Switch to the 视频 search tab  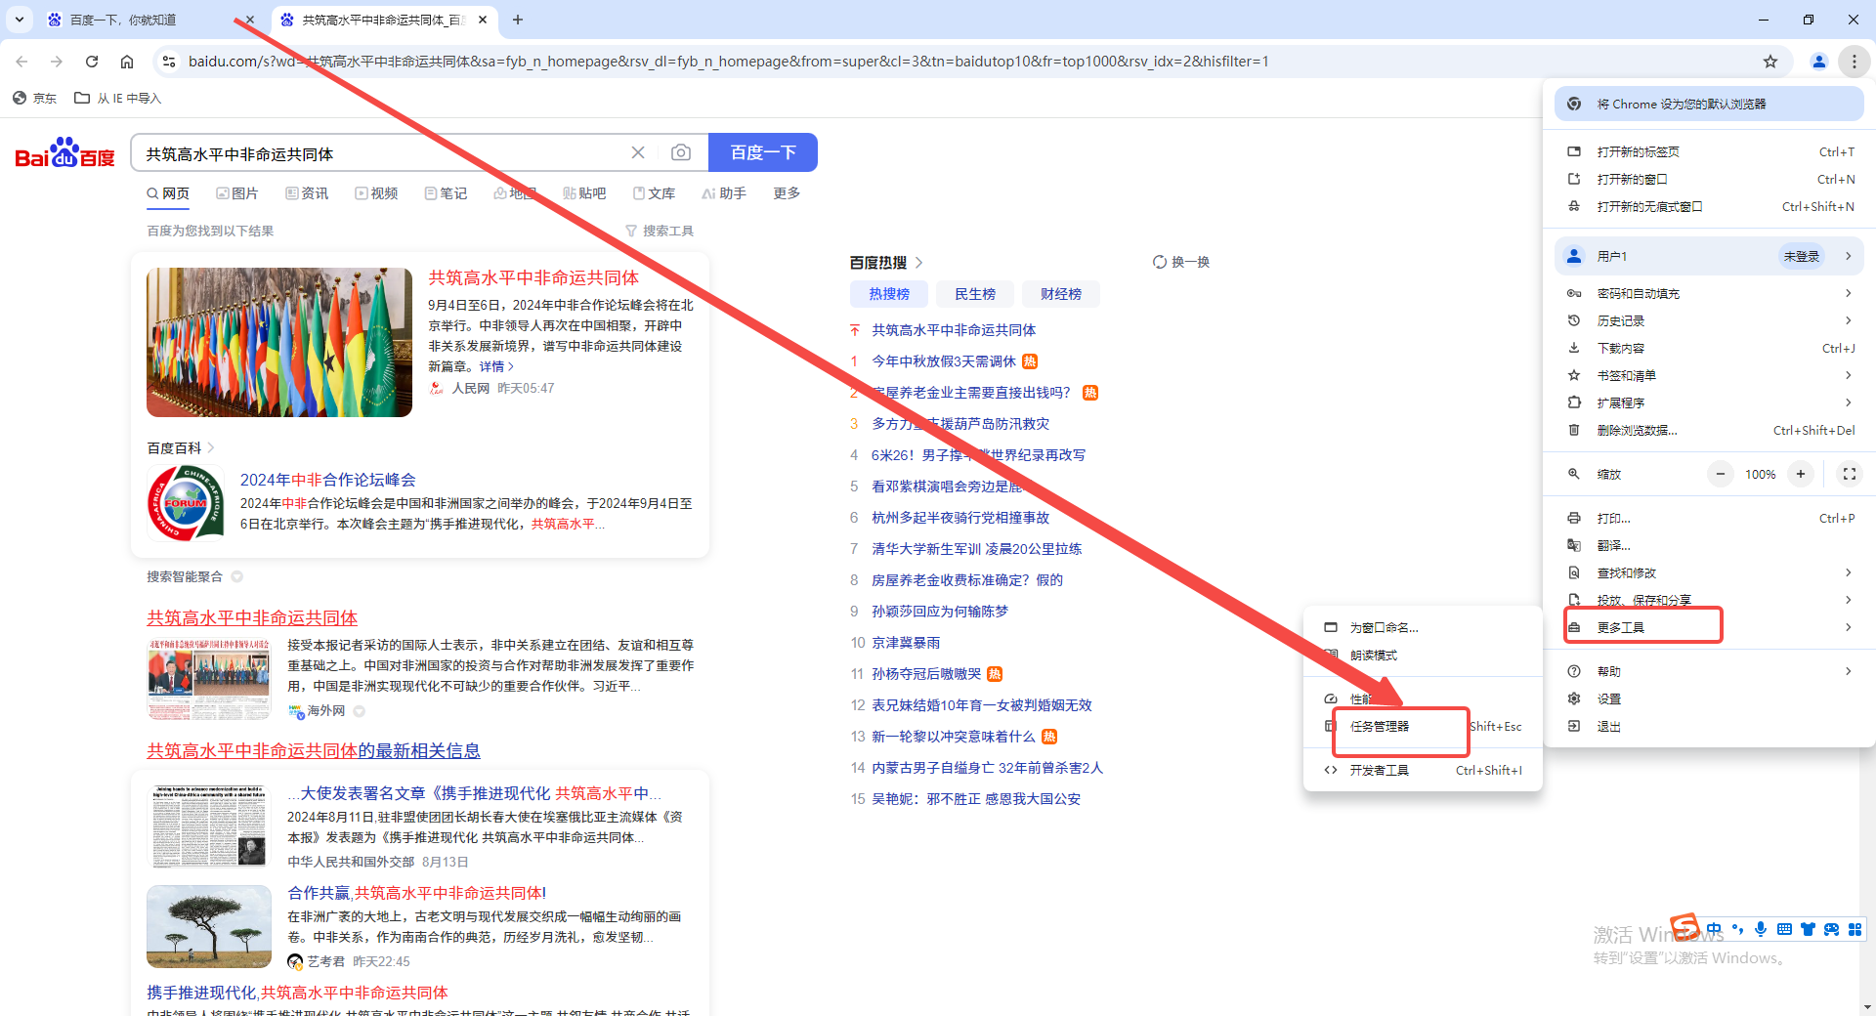376,193
